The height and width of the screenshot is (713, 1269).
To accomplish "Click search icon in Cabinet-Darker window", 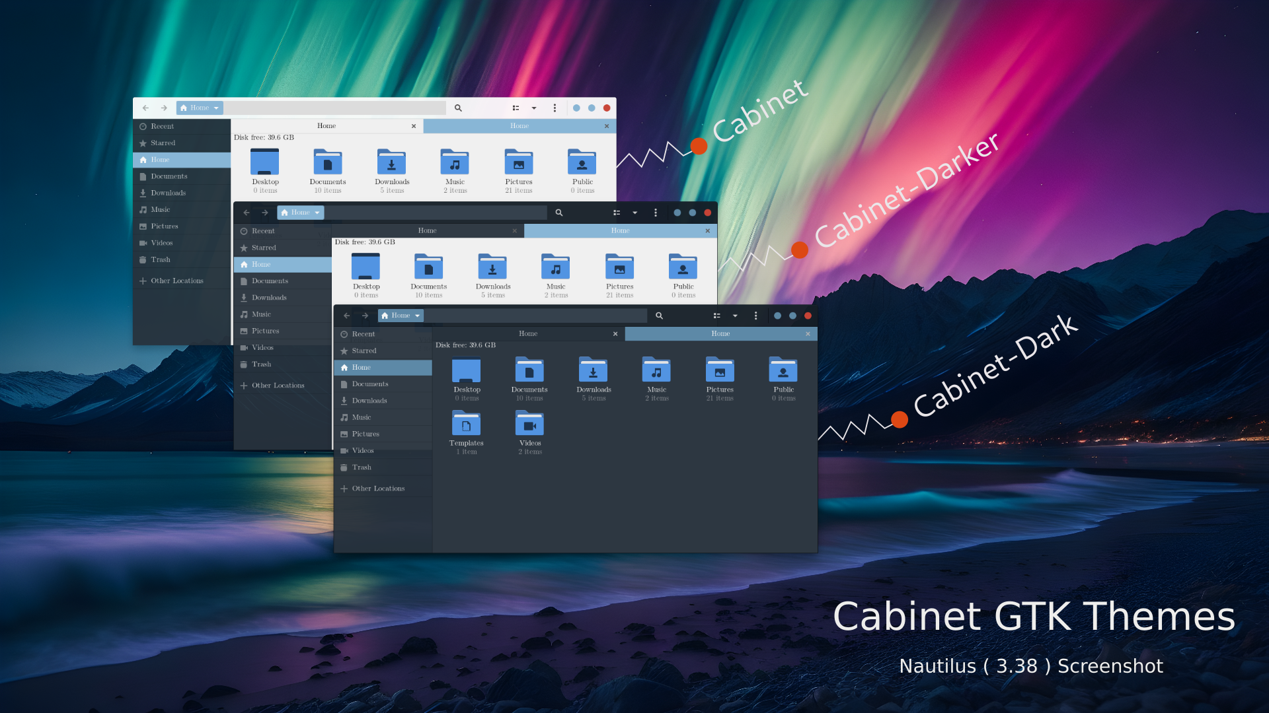I will pyautogui.click(x=558, y=213).
